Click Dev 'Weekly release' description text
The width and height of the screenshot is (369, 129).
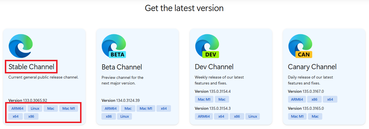219,80
